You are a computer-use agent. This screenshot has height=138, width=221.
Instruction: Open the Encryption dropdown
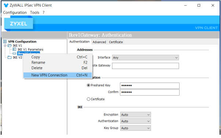(x=136, y=115)
